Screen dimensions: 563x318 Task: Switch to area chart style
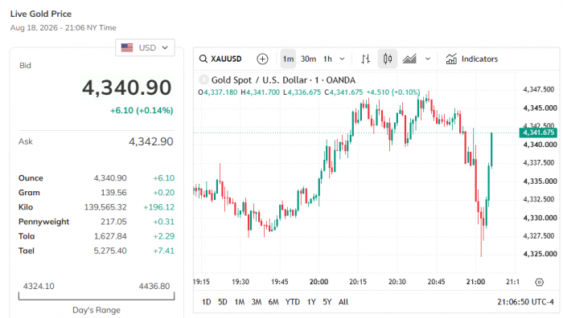[409, 59]
